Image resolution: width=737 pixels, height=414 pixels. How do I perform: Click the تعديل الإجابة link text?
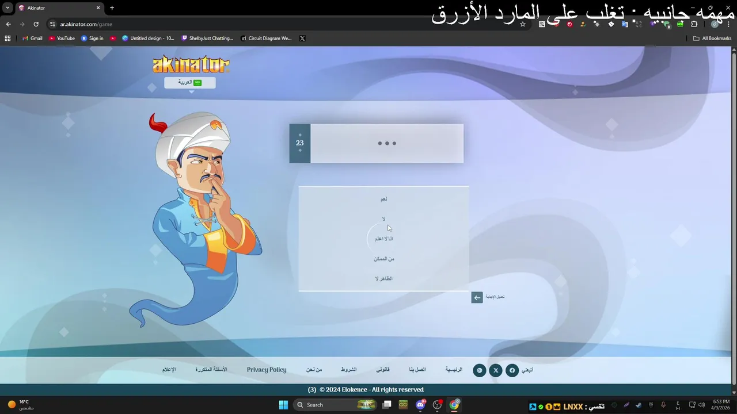[x=495, y=297]
